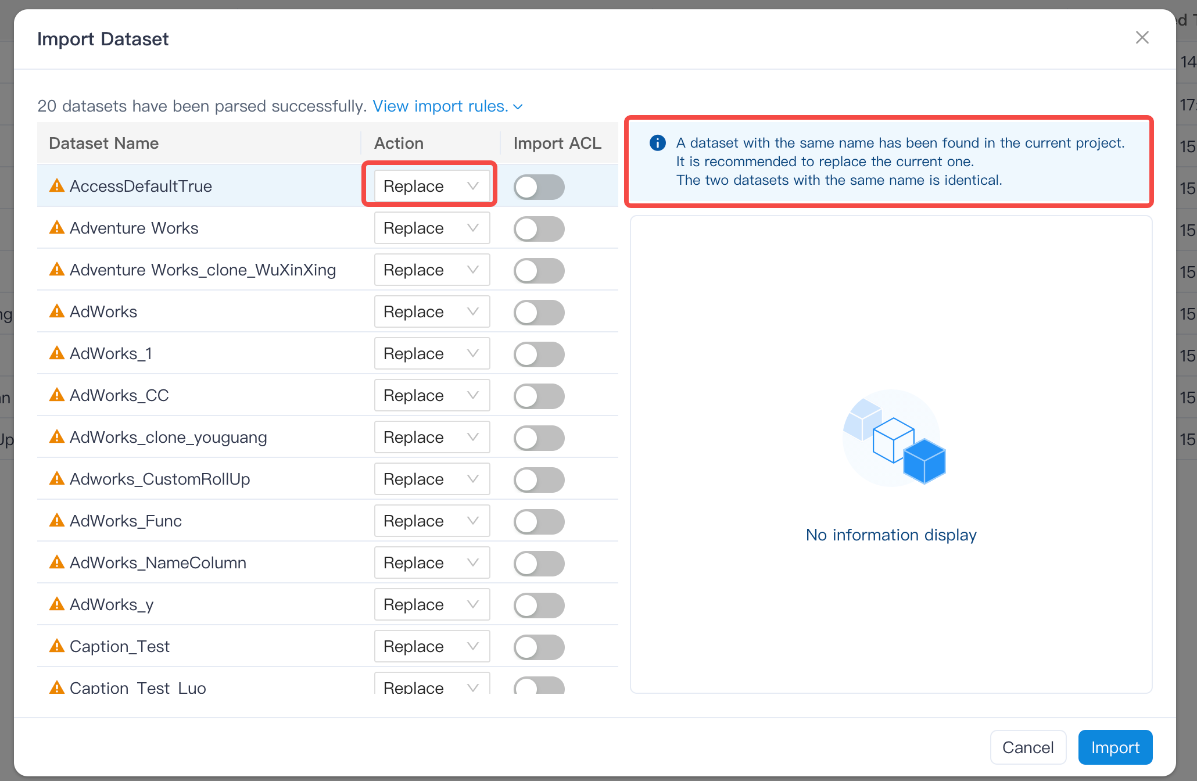Expand the Replace dropdown for AdWorks_Func
Image resolution: width=1197 pixels, height=781 pixels.
coord(432,521)
